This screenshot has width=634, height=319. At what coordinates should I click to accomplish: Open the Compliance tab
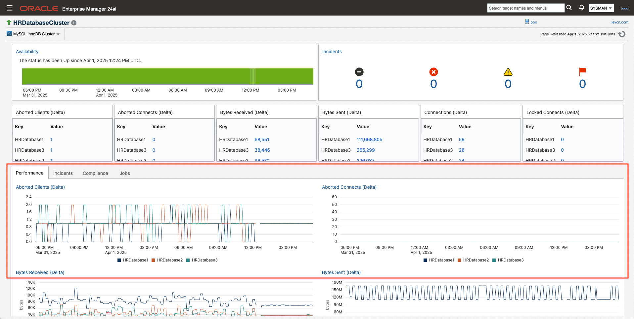95,173
